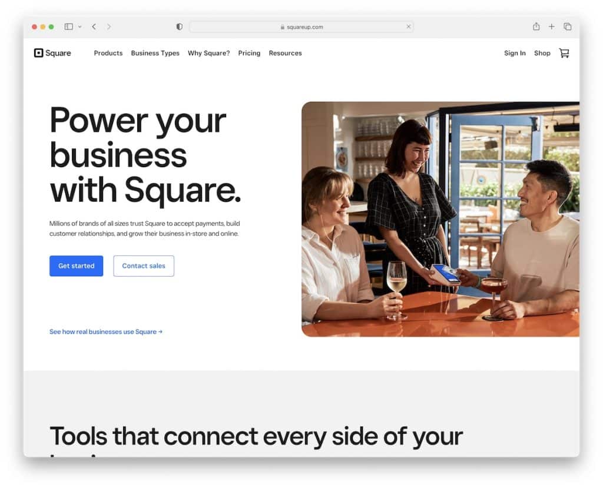Click the Square logo in the header

pos(52,53)
